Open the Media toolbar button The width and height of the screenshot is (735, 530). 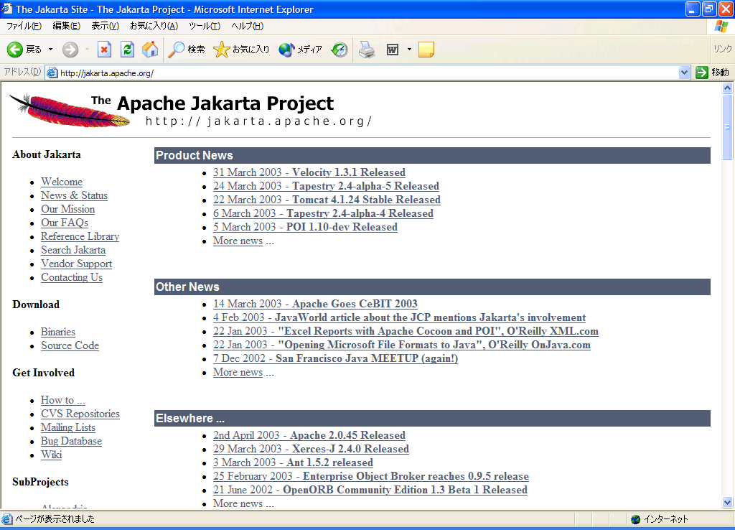pos(300,50)
